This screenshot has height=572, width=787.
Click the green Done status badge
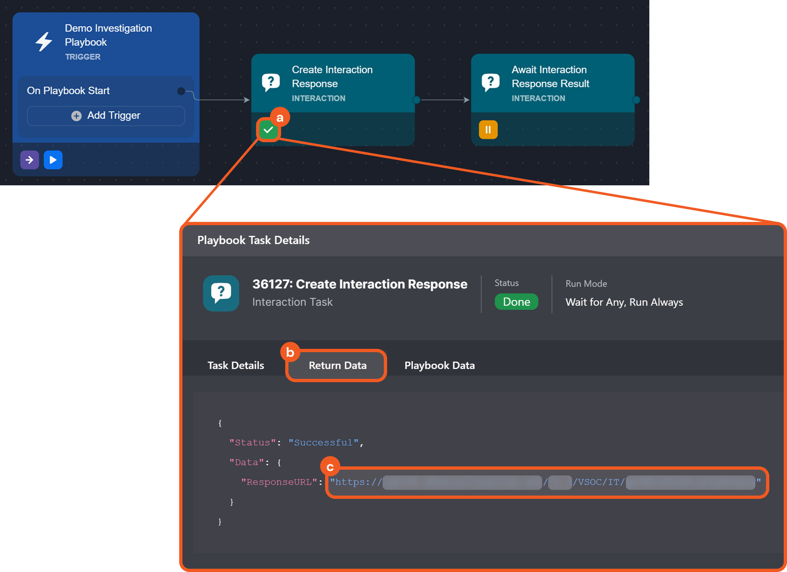[x=516, y=302]
